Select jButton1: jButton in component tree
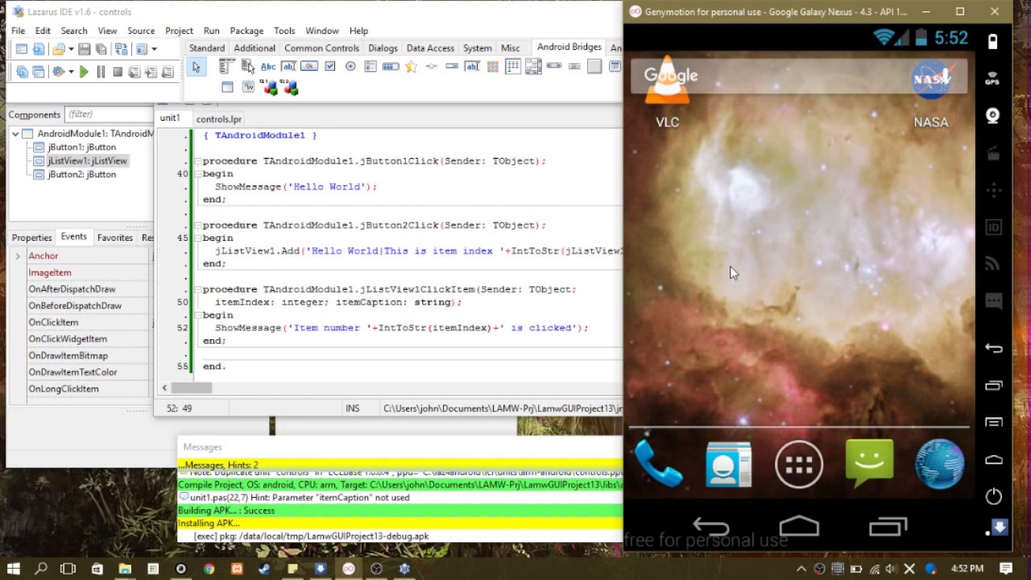Viewport: 1031px width, 580px height. [x=81, y=147]
